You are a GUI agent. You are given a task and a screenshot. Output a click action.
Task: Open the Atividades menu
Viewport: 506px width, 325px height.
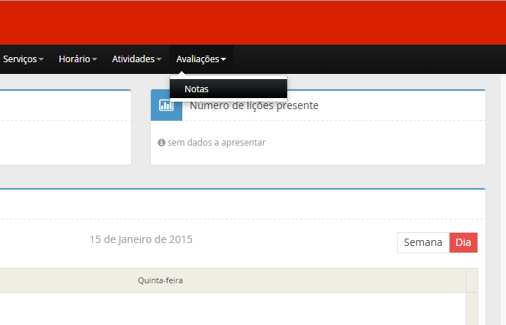click(x=133, y=59)
